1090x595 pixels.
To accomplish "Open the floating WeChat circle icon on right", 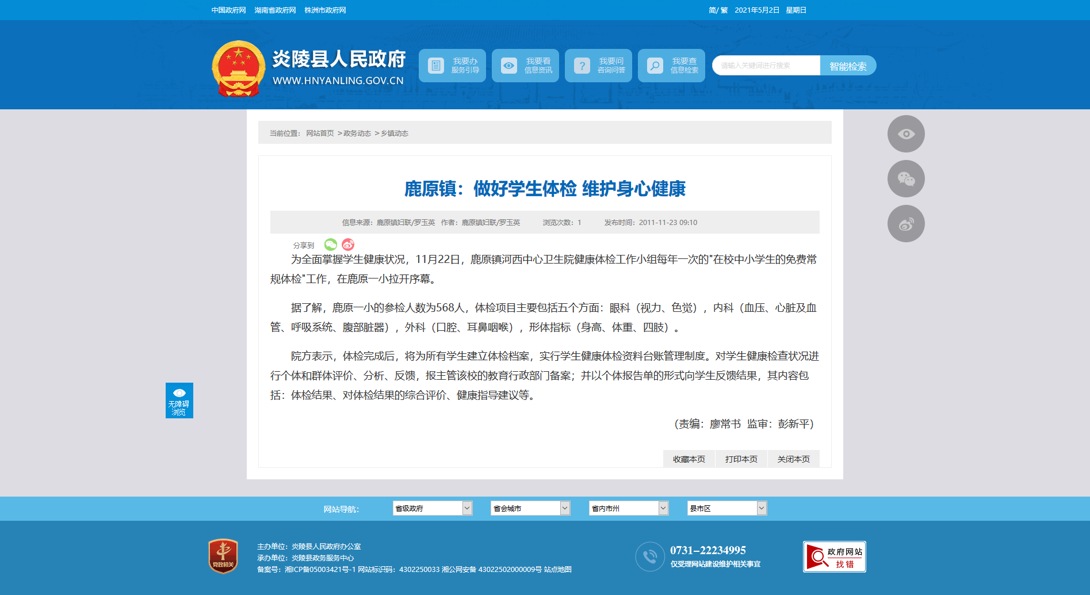I will tap(906, 179).
